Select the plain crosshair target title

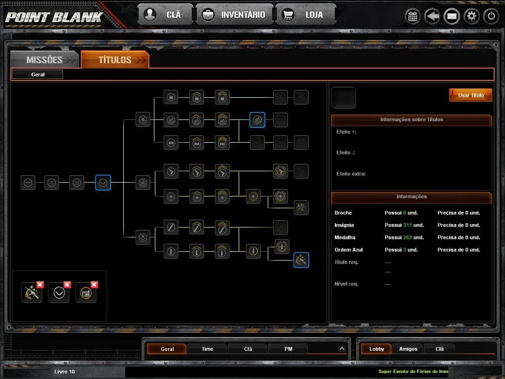(x=171, y=196)
